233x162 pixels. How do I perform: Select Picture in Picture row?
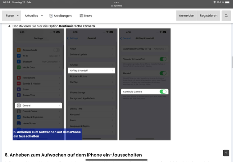[x=92, y=76]
